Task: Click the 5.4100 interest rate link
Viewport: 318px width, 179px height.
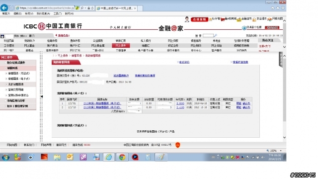Action: point(180,107)
